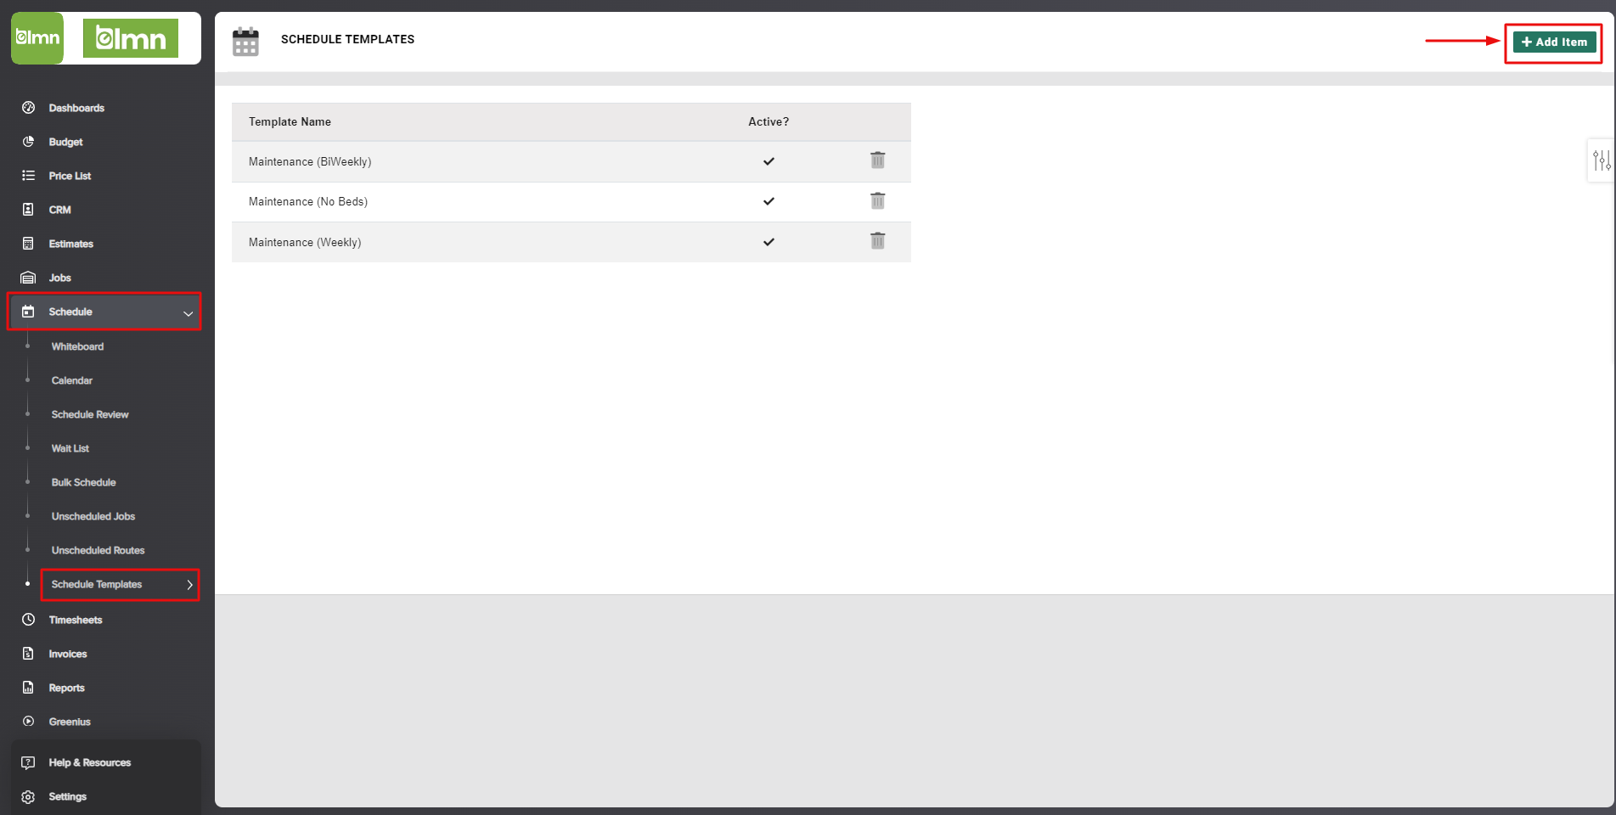Open the Bulk Schedule page

coord(83,482)
